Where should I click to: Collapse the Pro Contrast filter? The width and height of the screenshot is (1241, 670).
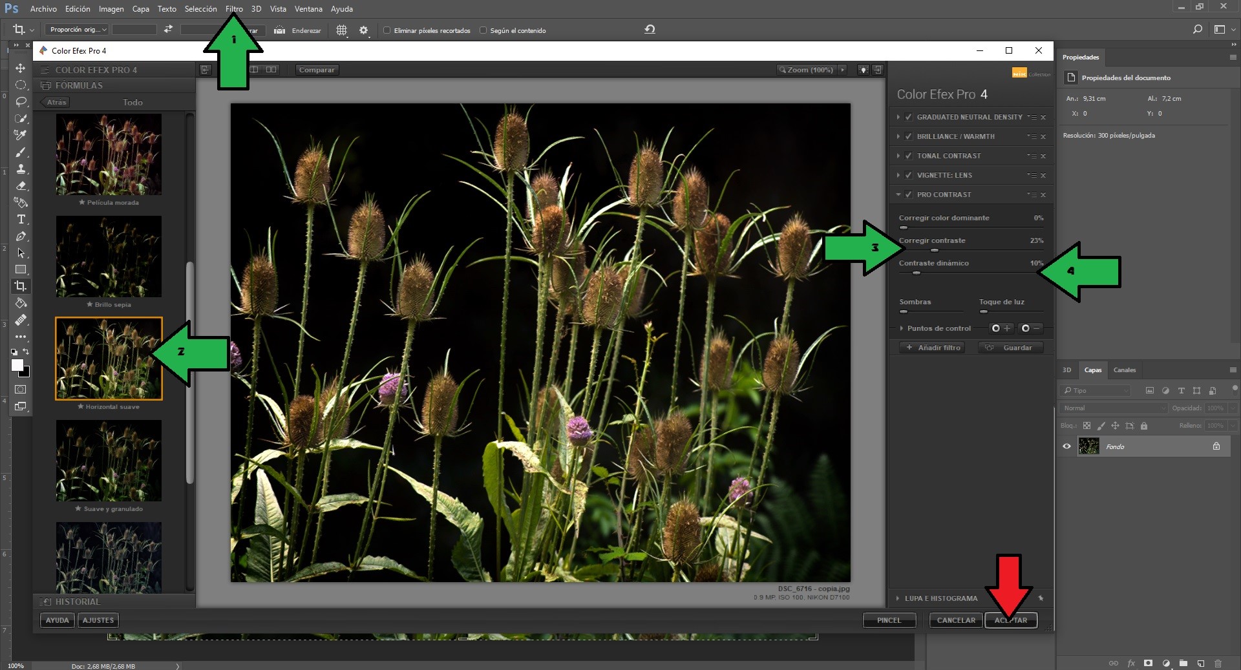tap(898, 194)
